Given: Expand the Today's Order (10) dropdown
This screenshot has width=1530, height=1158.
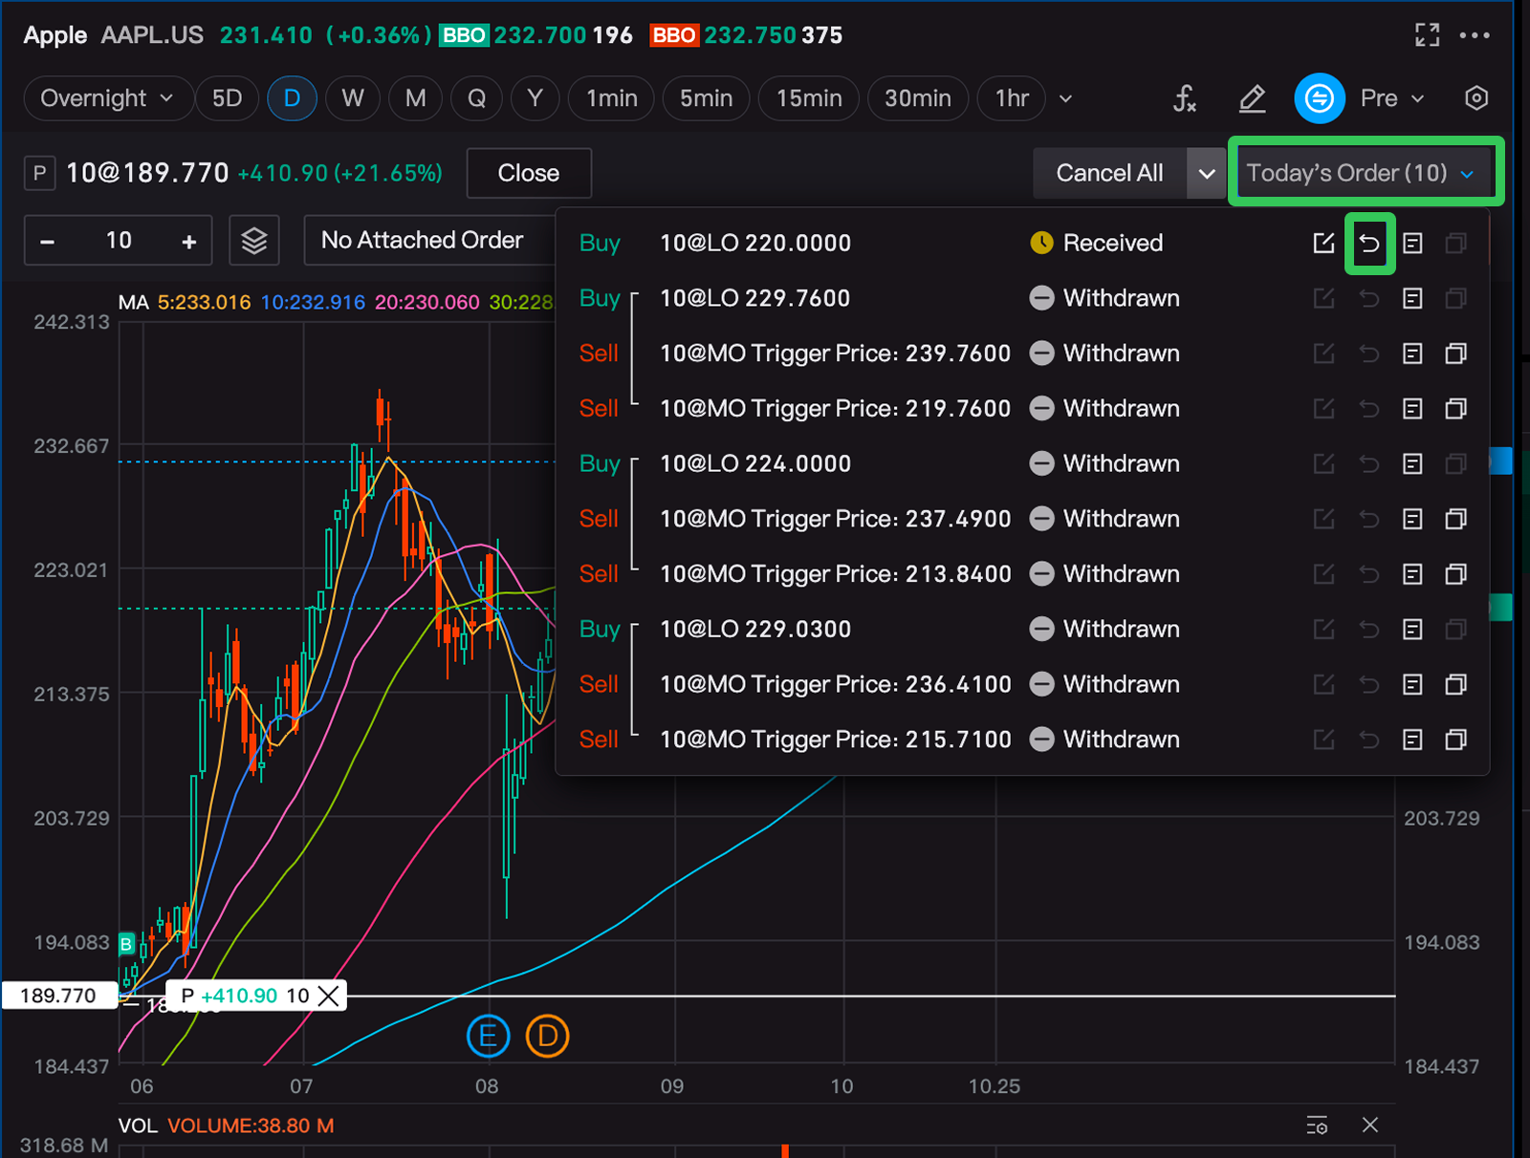Looking at the screenshot, I should coord(1365,173).
